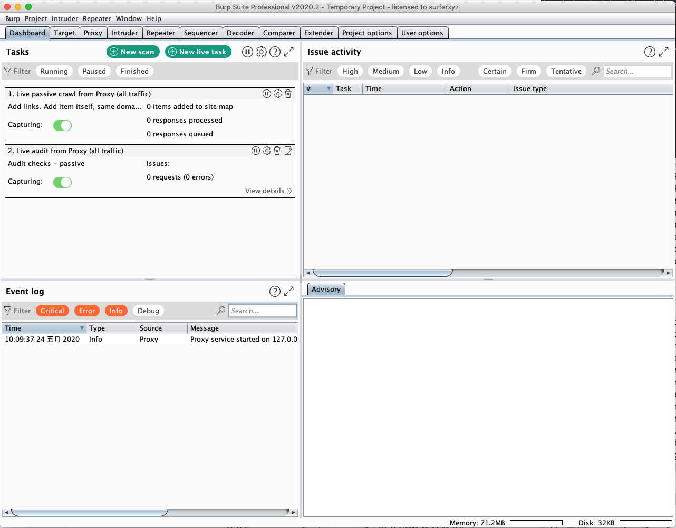Viewport: 676px width, 528px height.
Task: Open settings for Live passive crawl task
Action: [x=277, y=94]
